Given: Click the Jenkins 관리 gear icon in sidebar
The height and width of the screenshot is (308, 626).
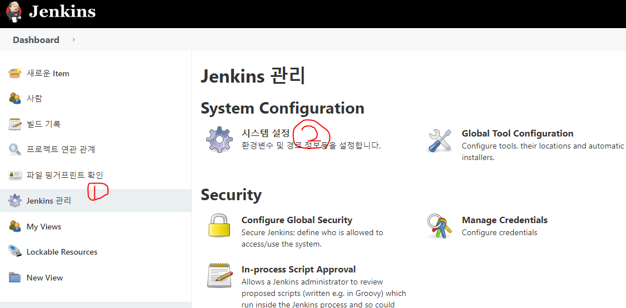Looking at the screenshot, I should (x=15, y=200).
